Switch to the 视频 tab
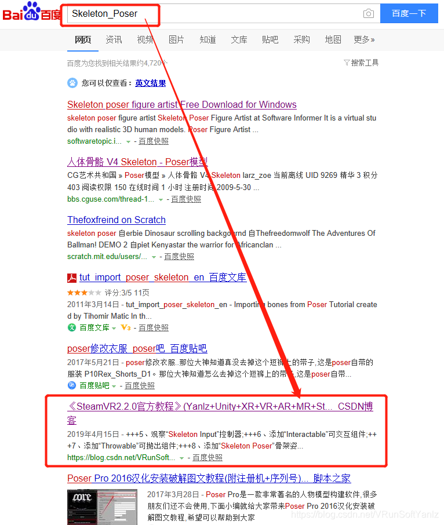Viewport: 444px width, 525px height. coord(145,39)
